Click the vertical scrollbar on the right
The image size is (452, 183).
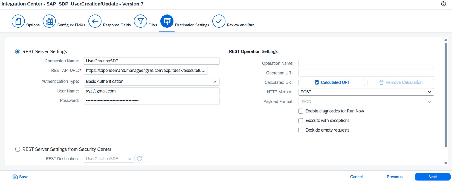pyautogui.click(x=446, y=95)
